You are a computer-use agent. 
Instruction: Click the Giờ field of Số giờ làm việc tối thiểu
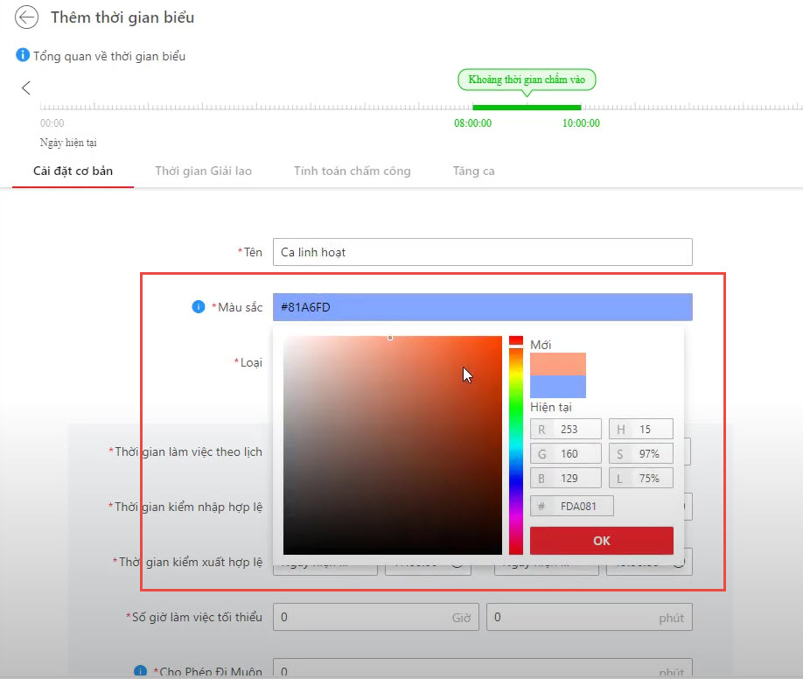point(376,617)
